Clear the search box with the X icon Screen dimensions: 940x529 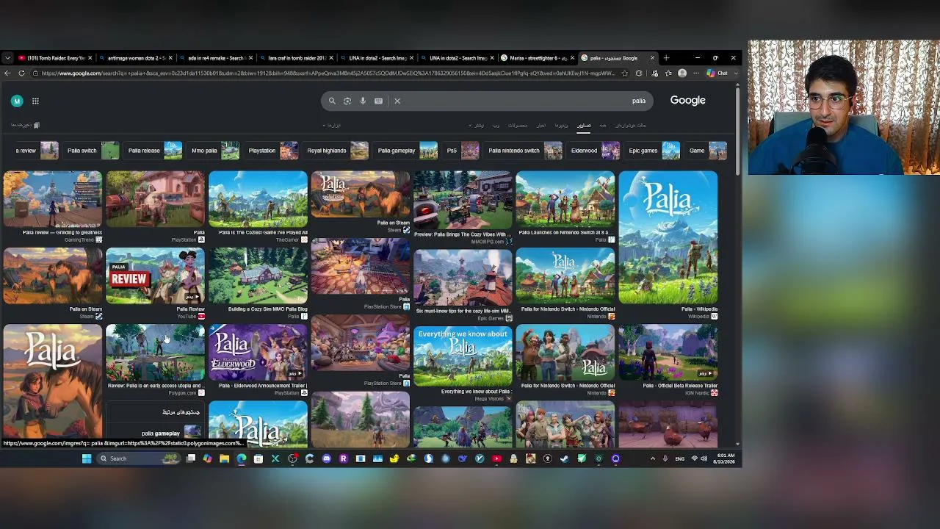(397, 101)
